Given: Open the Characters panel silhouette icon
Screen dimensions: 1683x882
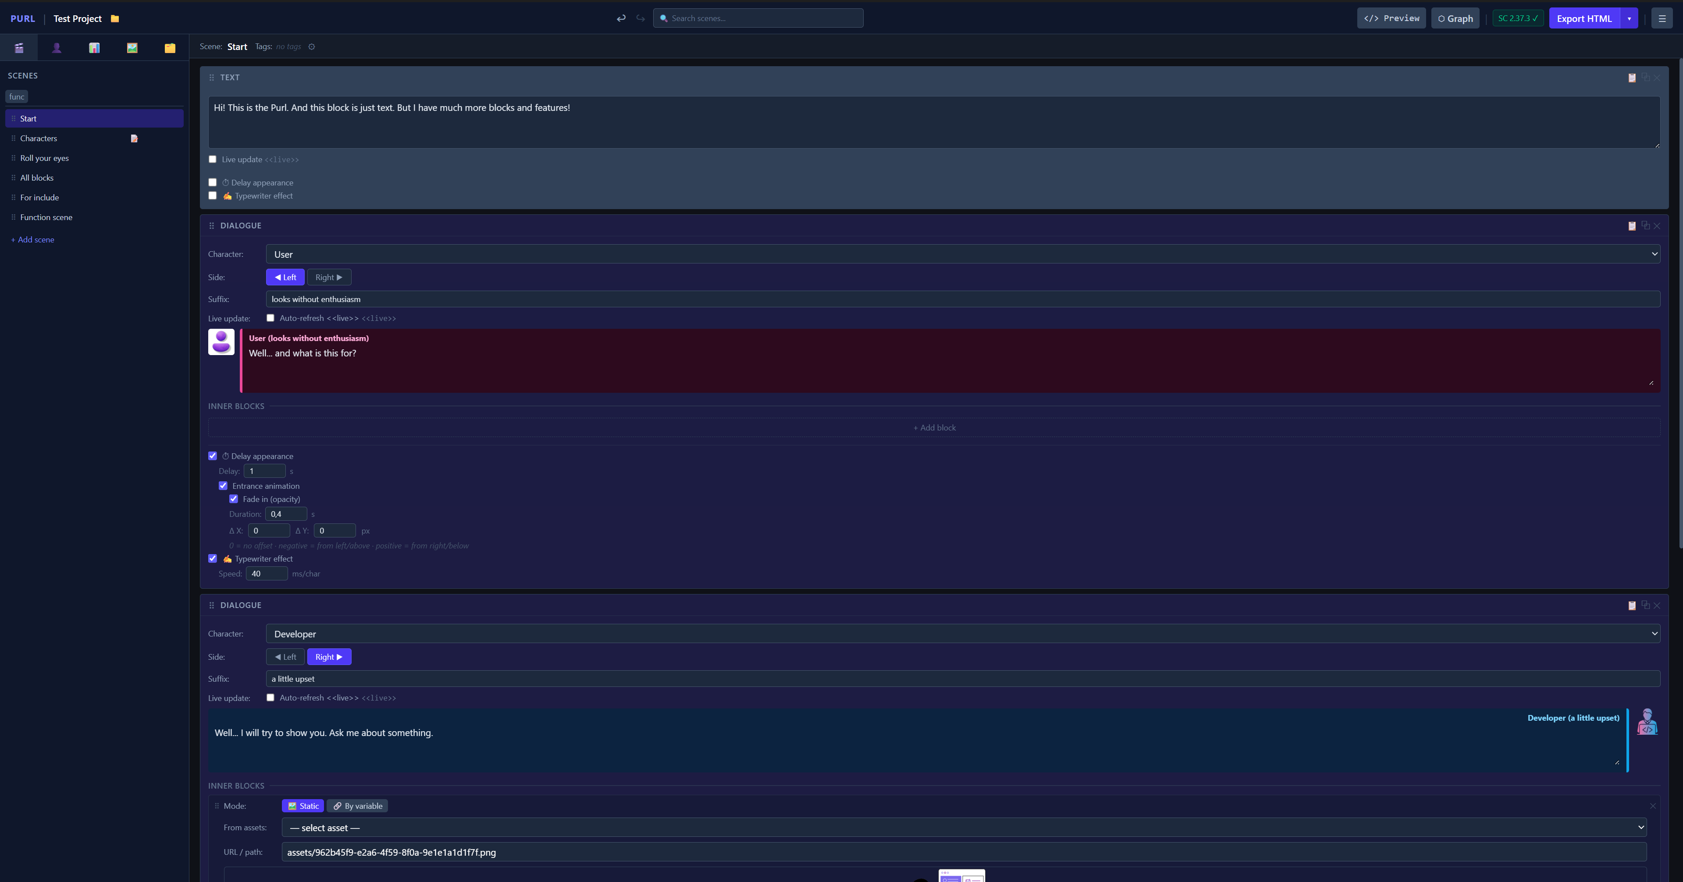Looking at the screenshot, I should click(x=57, y=48).
